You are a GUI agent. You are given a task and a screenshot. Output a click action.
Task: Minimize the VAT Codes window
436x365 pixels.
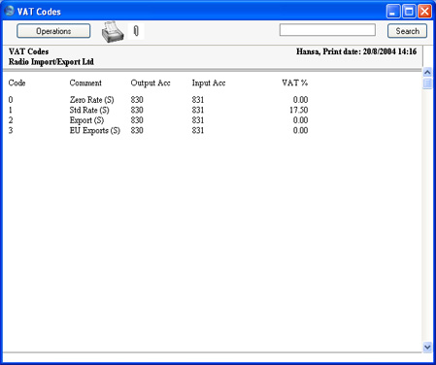[393, 12]
